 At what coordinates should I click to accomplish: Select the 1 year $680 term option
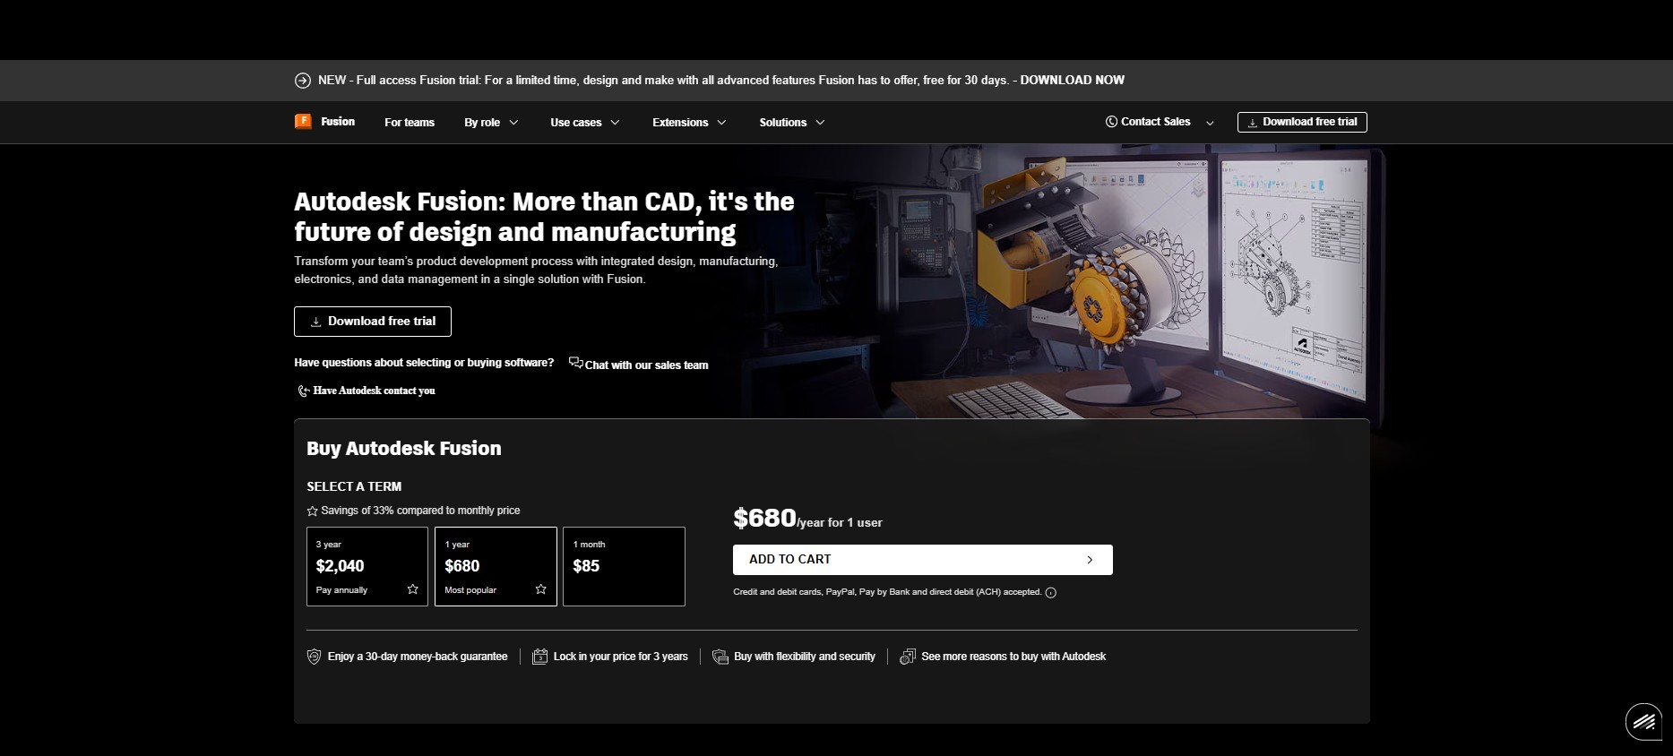click(496, 566)
